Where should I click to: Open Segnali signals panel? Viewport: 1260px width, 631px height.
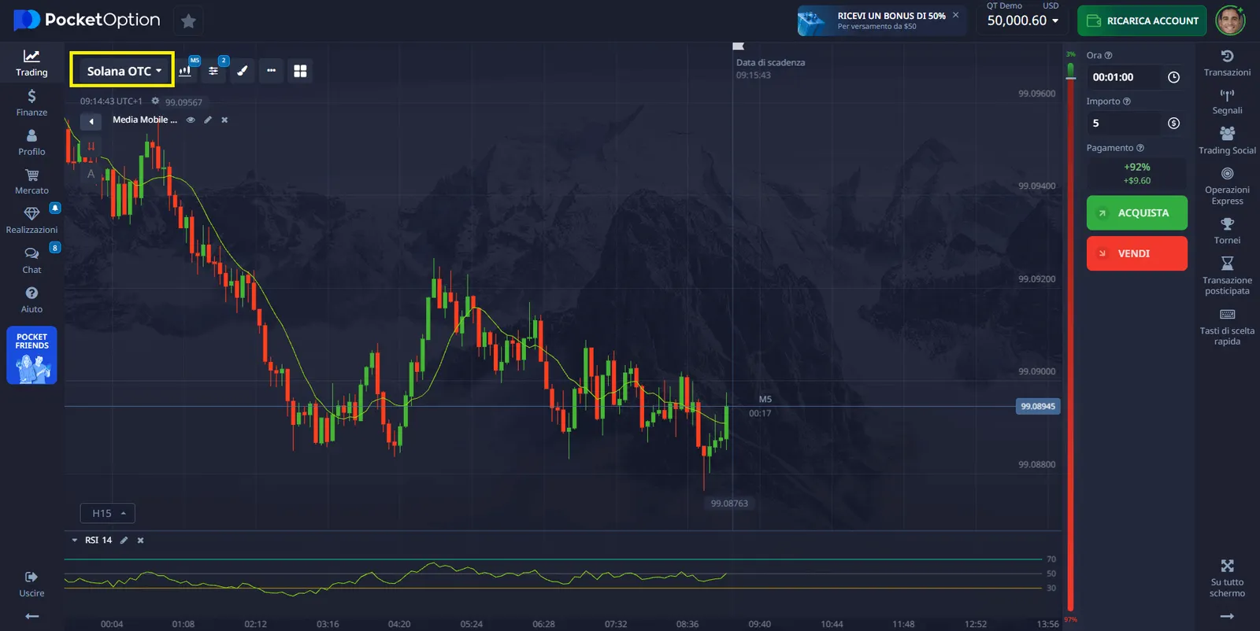(1227, 101)
